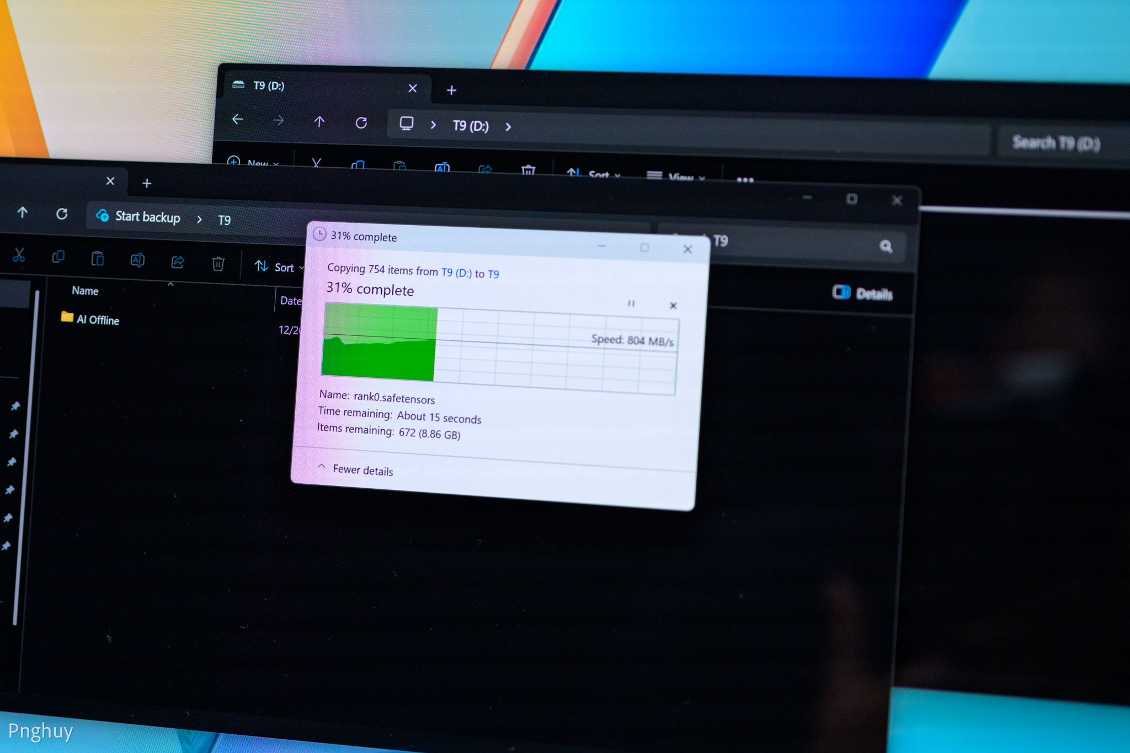Click the pause button on file copy

tap(631, 303)
